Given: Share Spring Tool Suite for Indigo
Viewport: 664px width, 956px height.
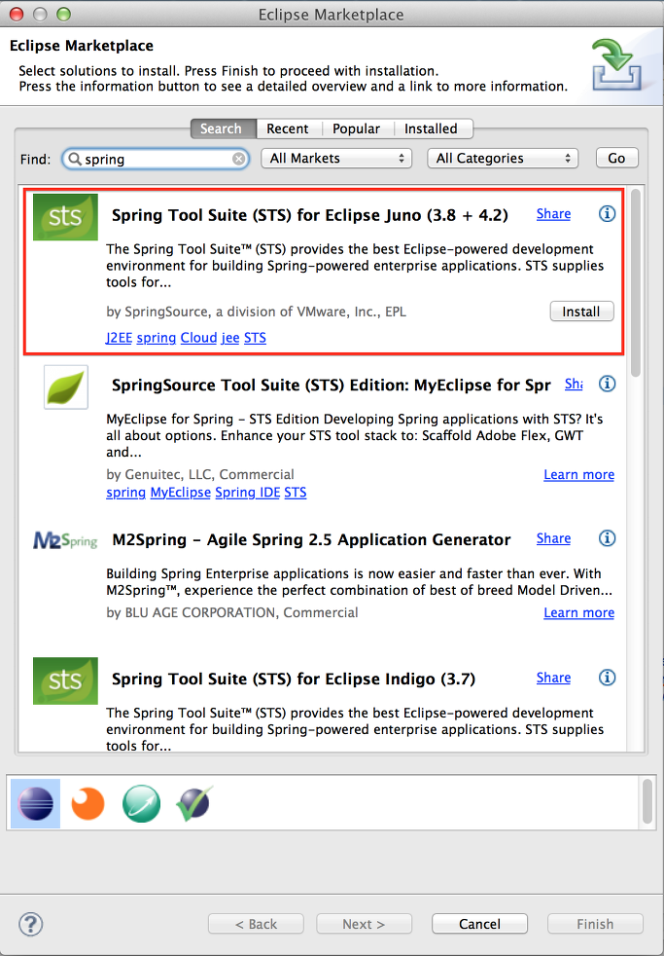Looking at the screenshot, I should coord(553,678).
